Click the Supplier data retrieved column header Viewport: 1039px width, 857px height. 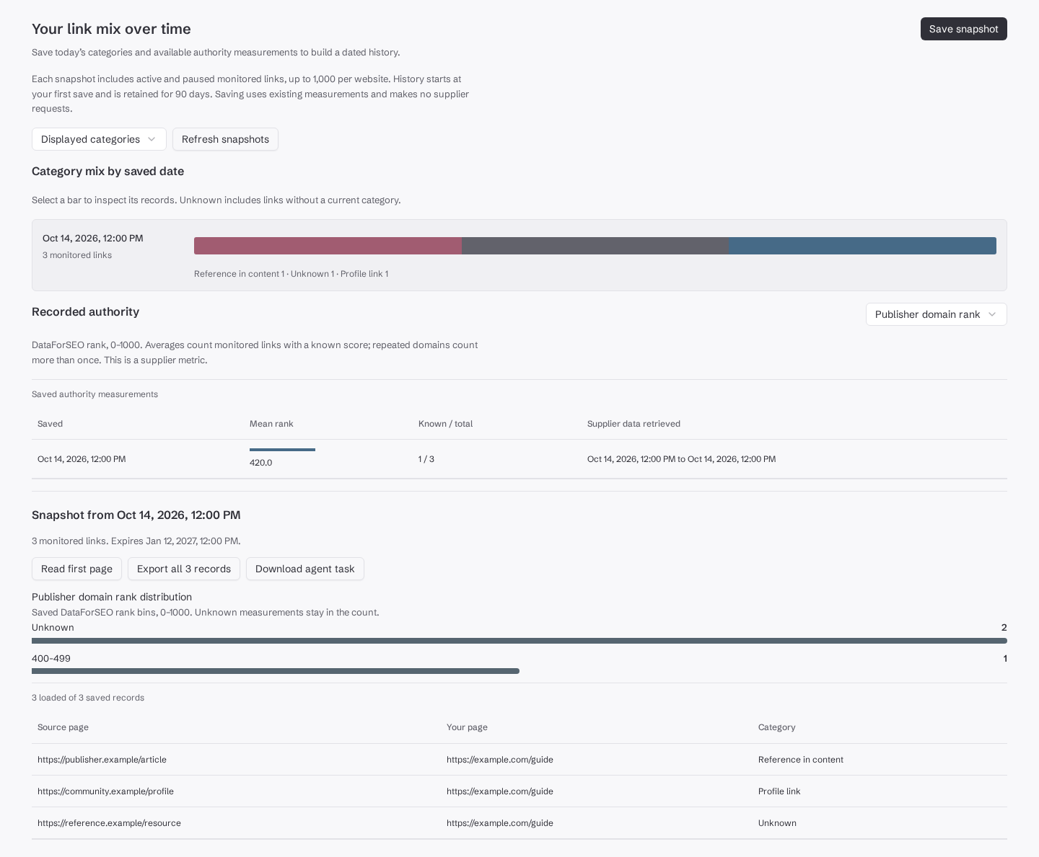(634, 424)
